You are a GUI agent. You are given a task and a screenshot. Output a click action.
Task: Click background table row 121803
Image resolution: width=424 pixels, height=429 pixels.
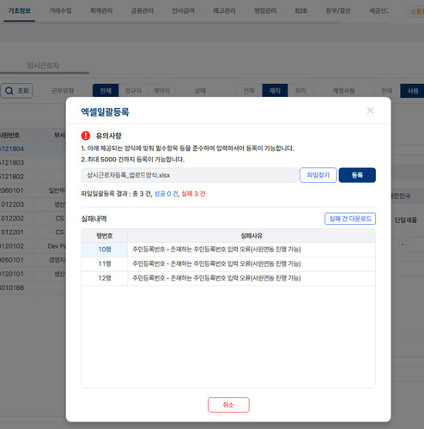[33, 162]
